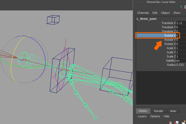Click the Visibility value 'on' field
Screen dimensions: 186x124
(x=181, y=61)
